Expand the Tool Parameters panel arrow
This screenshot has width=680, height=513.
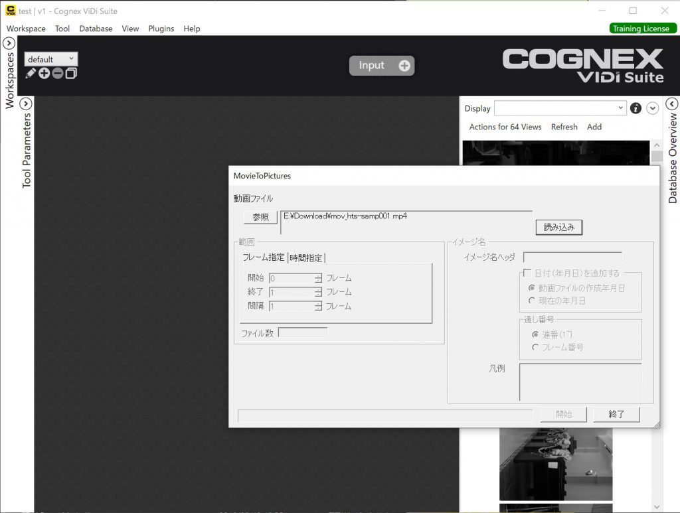pos(26,104)
